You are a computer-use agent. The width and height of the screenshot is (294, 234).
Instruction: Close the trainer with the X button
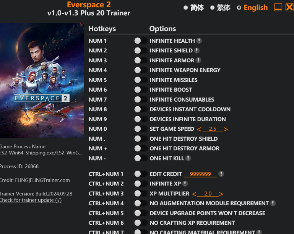pyautogui.click(x=289, y=8)
